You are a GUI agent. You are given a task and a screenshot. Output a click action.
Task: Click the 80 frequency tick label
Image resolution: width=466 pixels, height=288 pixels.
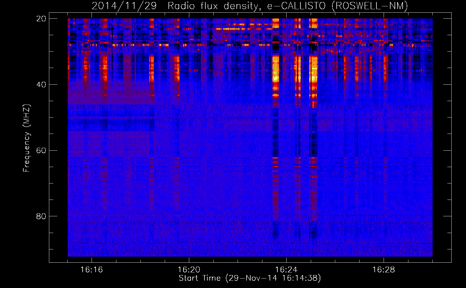tap(41, 216)
